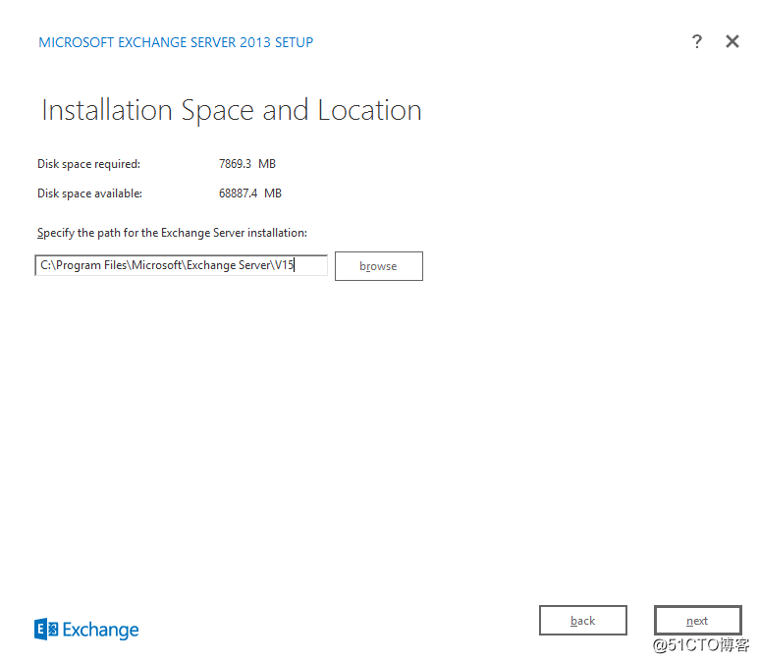Click the browse button
The height and width of the screenshot is (663, 759).
click(379, 266)
